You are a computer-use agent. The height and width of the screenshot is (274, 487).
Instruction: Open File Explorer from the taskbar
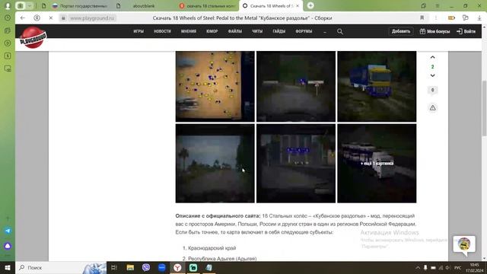click(x=130, y=267)
